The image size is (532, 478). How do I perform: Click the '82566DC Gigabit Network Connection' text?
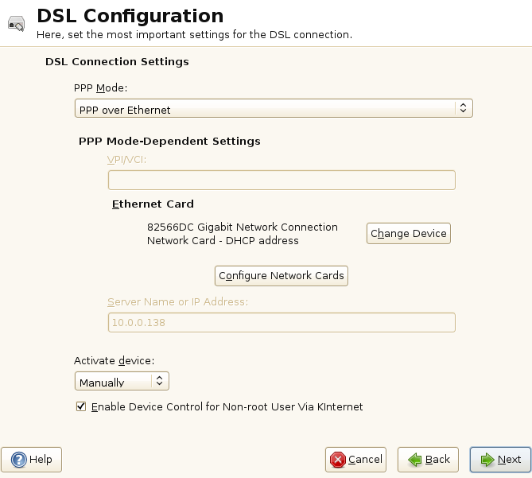point(242,227)
